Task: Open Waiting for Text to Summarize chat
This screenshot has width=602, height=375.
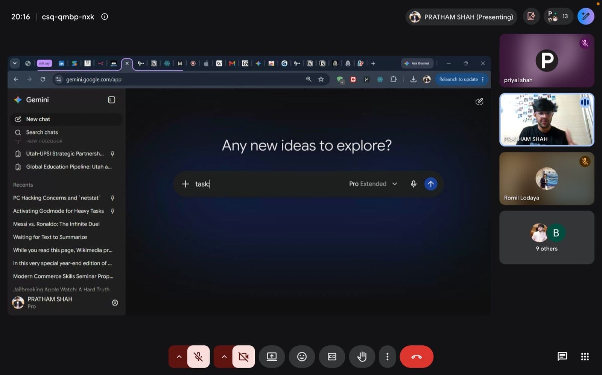Action: 50,237
